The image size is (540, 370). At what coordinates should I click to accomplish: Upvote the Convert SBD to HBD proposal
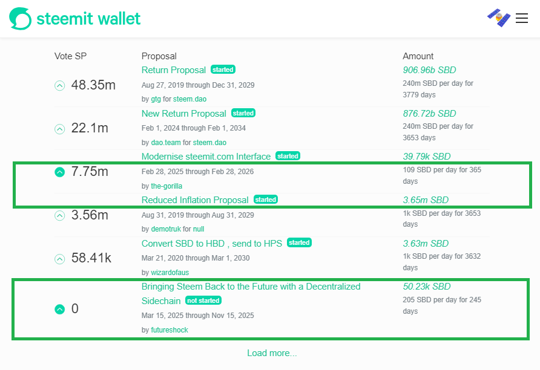[x=59, y=259]
